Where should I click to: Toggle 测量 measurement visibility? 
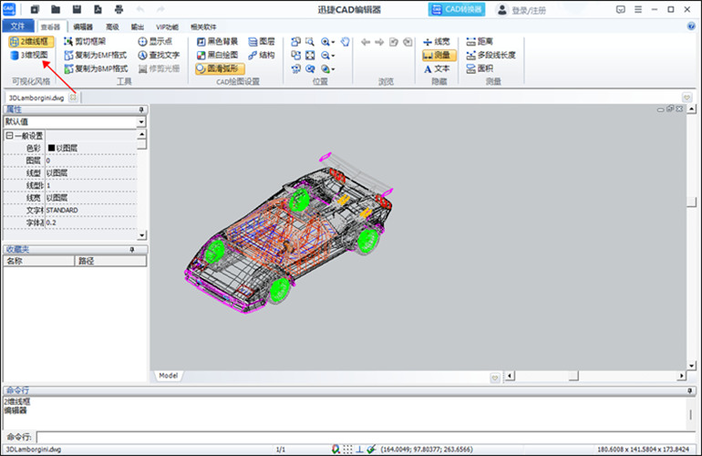pos(439,55)
